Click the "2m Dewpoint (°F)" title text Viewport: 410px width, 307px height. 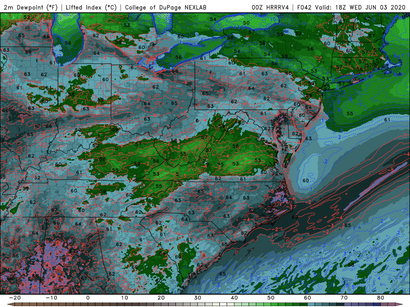[31, 7]
